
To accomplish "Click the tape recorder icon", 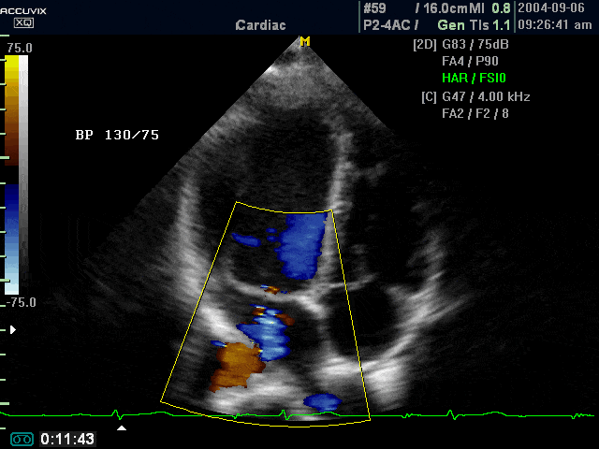I will [22, 440].
